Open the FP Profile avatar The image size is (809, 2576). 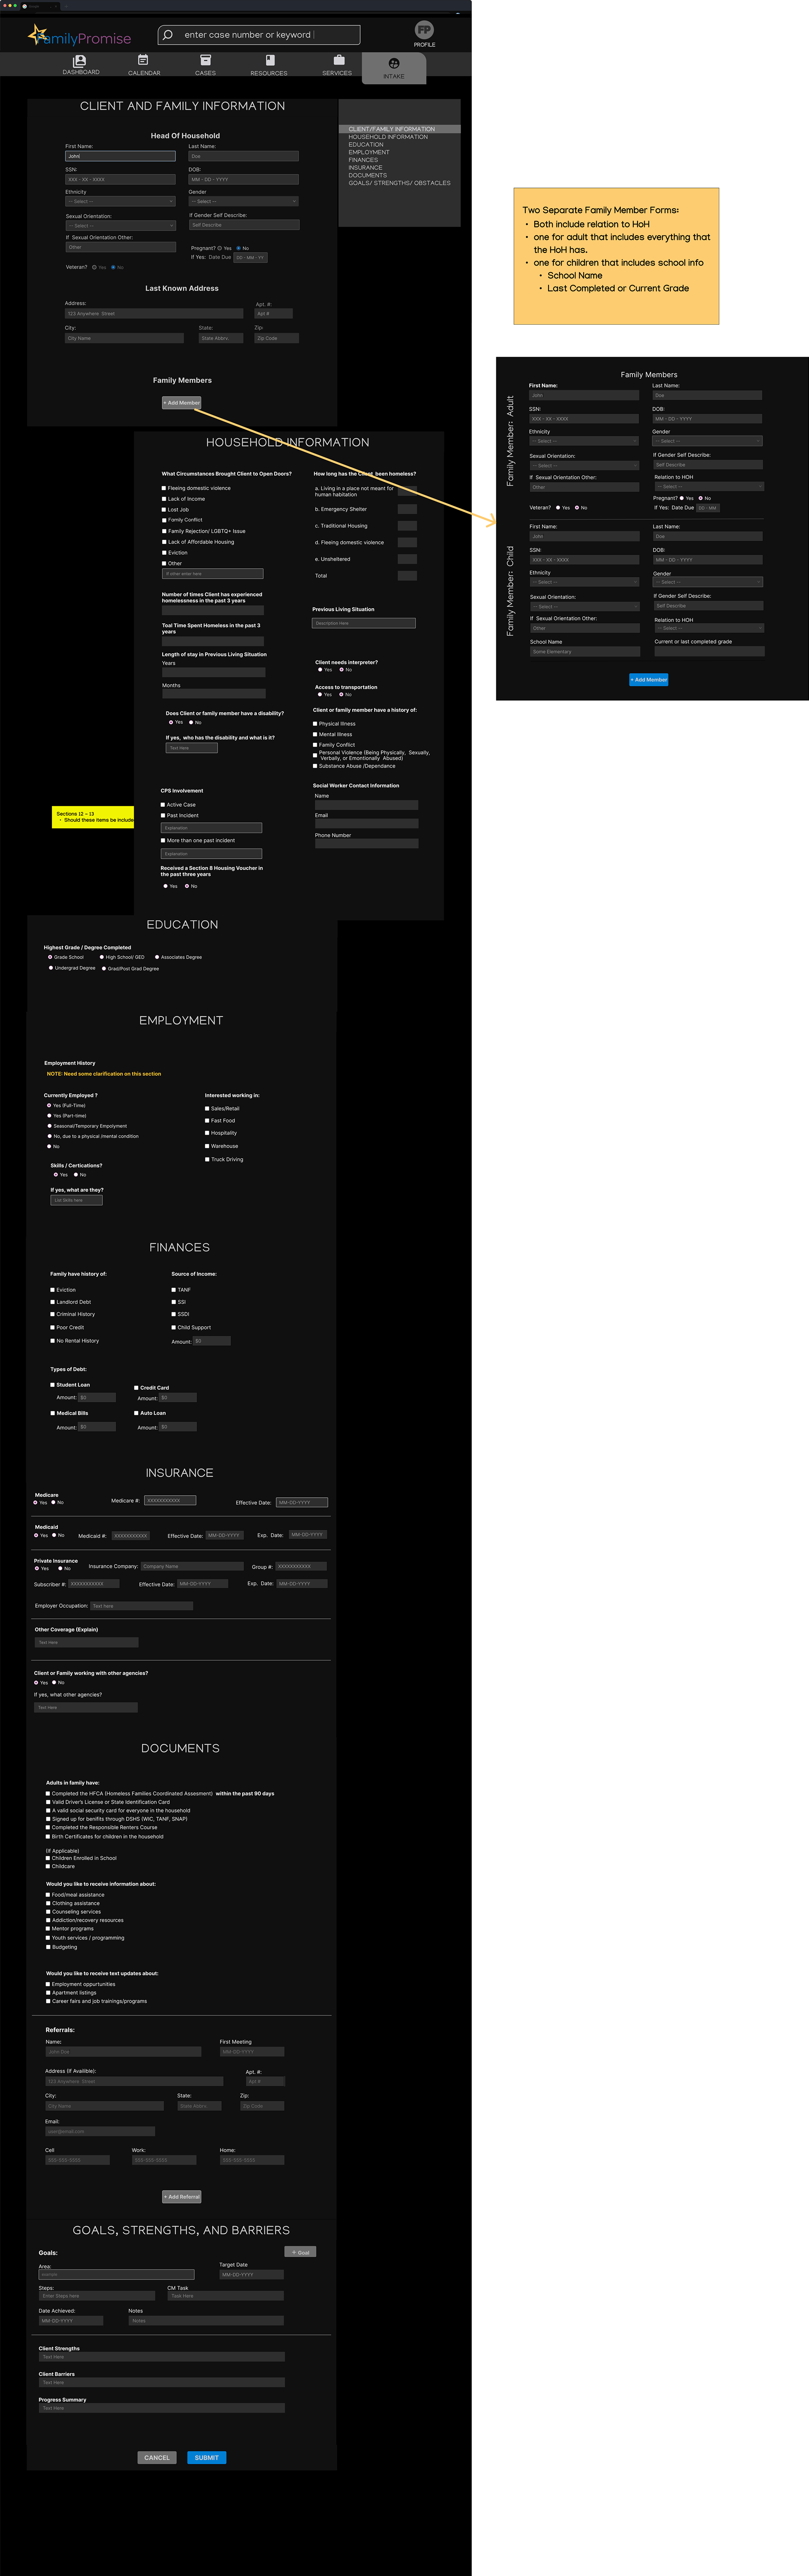click(424, 30)
